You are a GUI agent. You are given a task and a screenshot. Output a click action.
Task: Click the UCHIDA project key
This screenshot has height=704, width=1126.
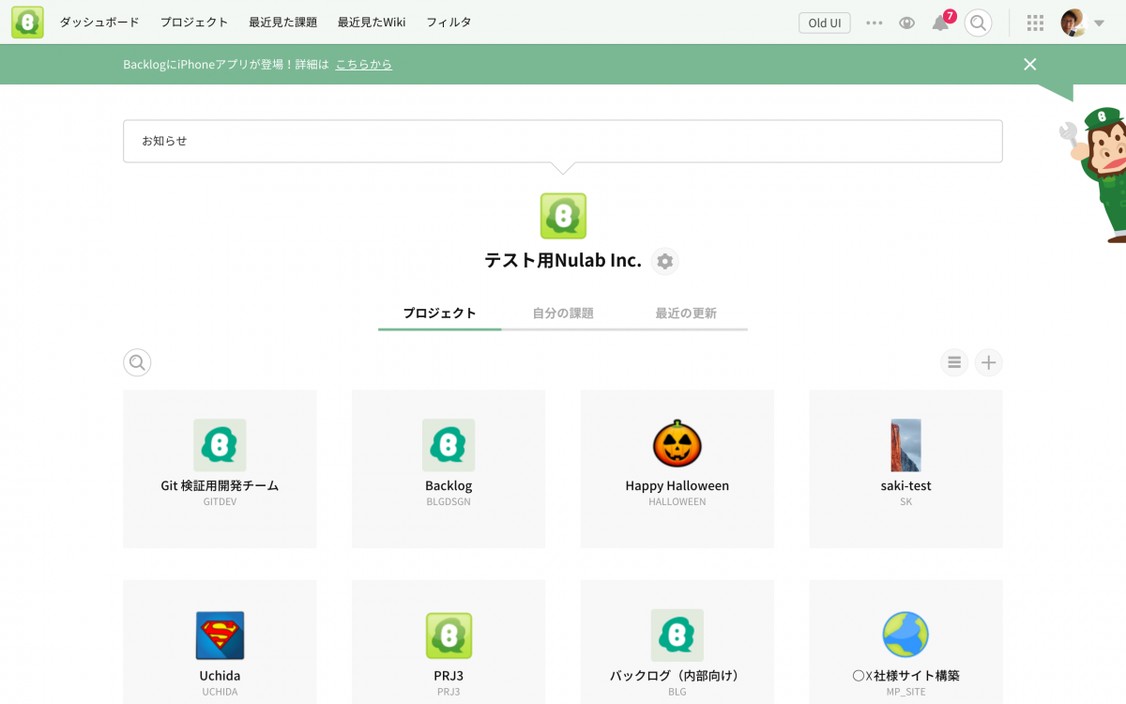click(x=220, y=692)
